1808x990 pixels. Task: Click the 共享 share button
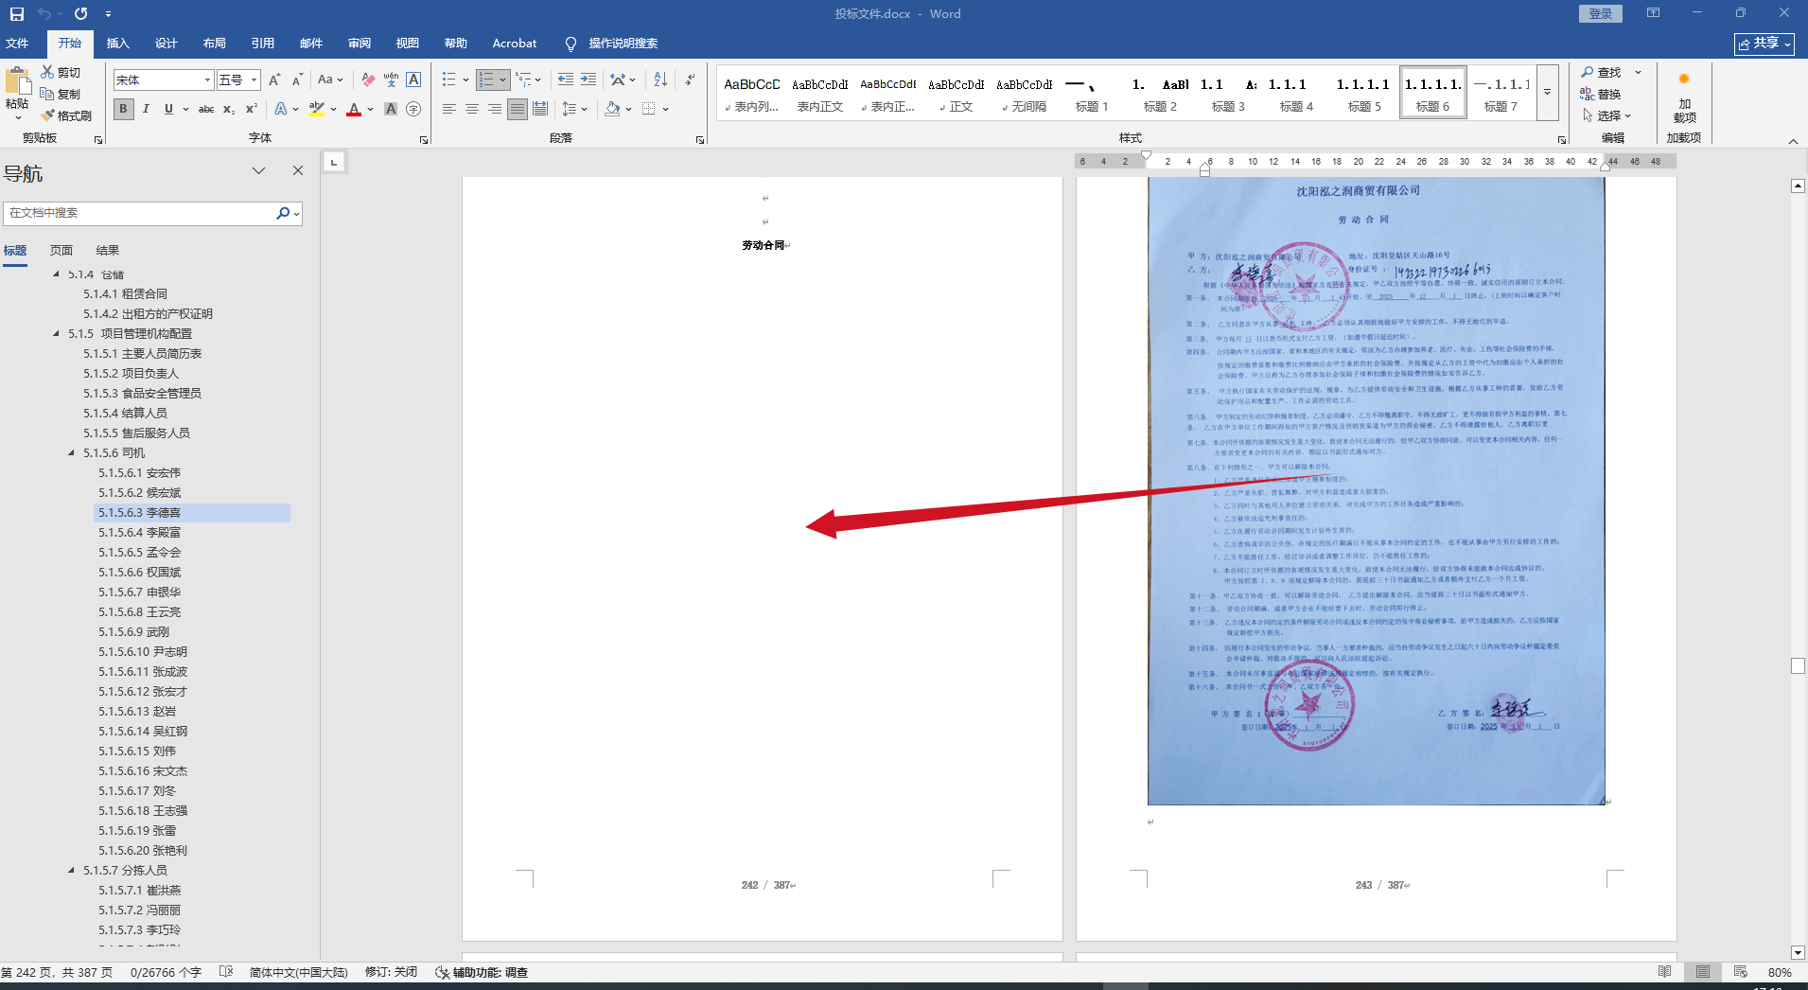point(1764,44)
